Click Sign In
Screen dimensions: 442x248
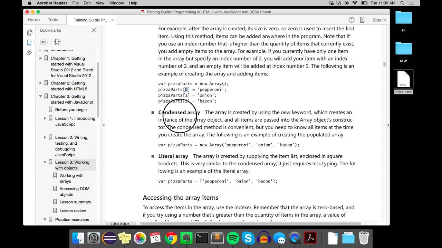[379, 20]
